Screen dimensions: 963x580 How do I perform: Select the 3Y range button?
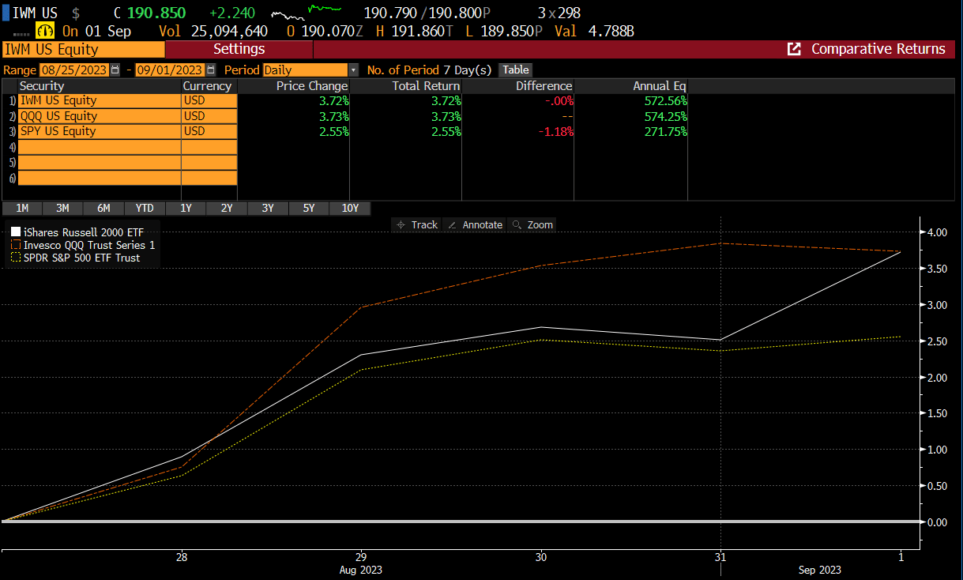[268, 209]
